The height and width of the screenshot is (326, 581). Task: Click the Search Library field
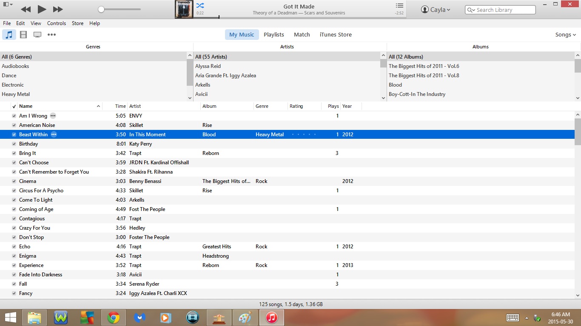tap(500, 10)
